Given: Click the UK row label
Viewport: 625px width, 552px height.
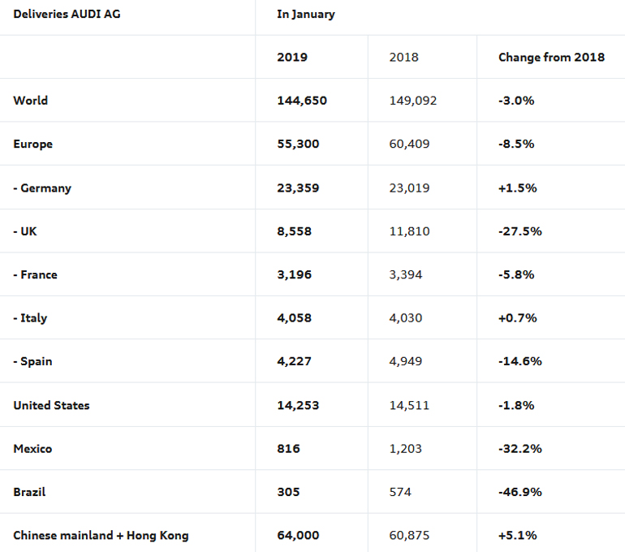Looking at the screenshot, I should (25, 231).
